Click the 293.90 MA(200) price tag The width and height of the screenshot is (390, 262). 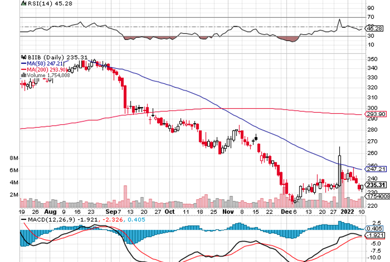(376, 114)
